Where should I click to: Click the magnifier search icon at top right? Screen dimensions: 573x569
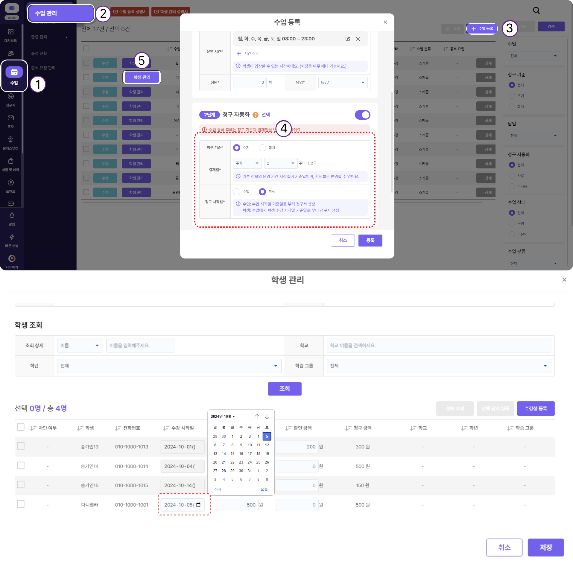[536, 10]
